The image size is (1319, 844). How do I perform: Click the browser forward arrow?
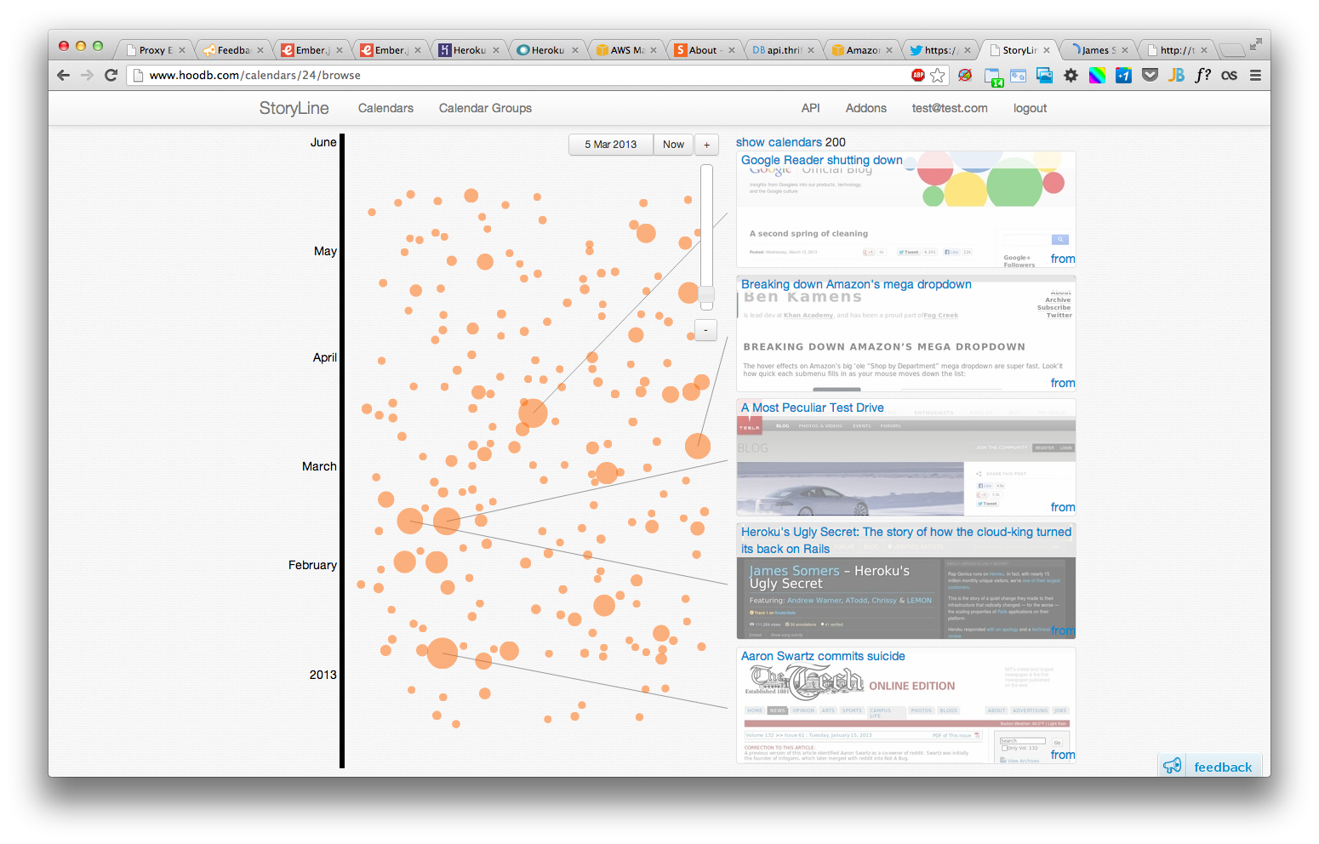(x=87, y=75)
